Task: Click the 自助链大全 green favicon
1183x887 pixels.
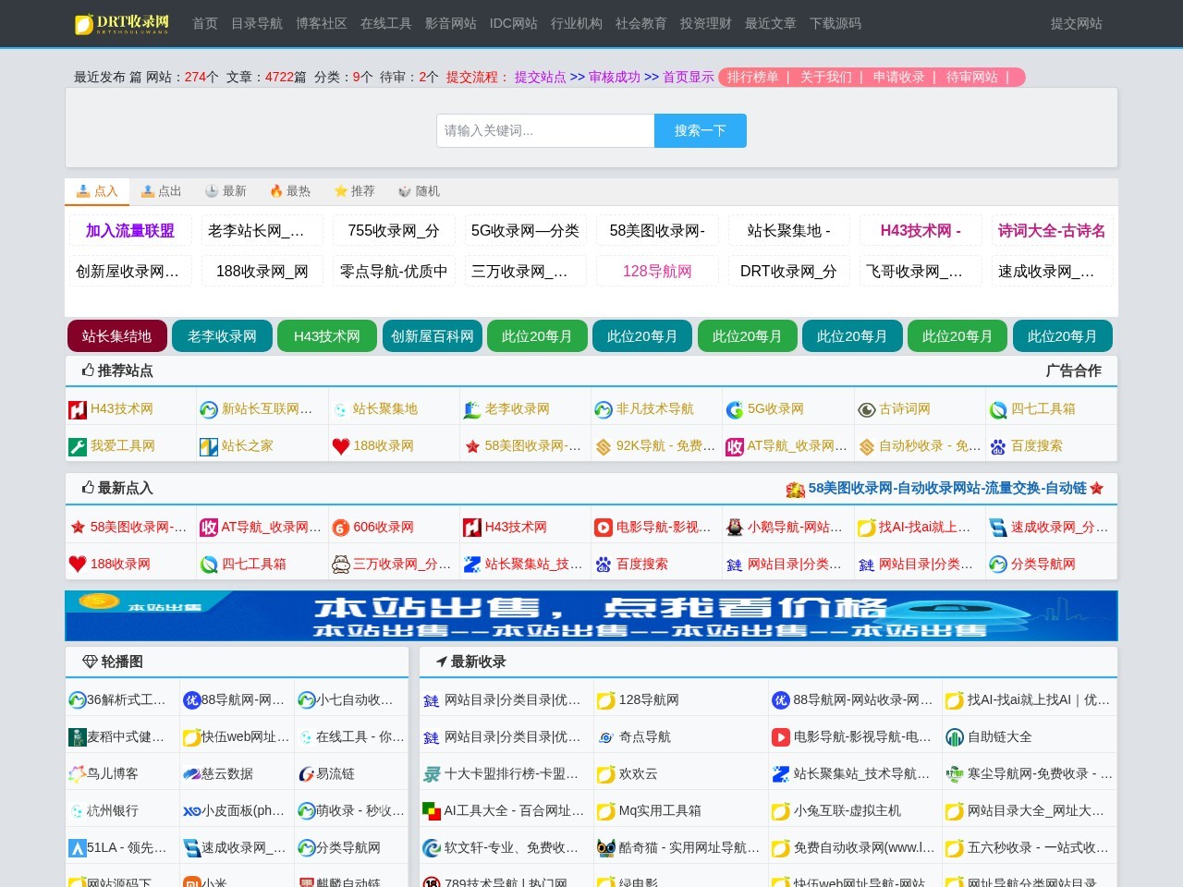Action: coord(955,737)
